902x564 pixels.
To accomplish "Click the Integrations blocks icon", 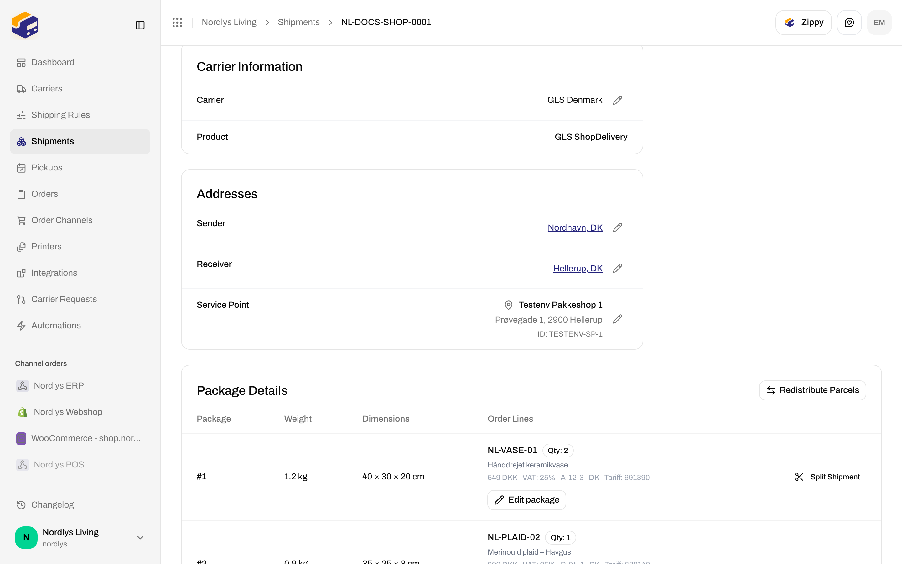I will click(x=21, y=273).
